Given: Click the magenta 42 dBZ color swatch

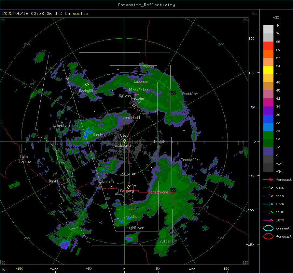Looking at the screenshot, I should (268, 102).
